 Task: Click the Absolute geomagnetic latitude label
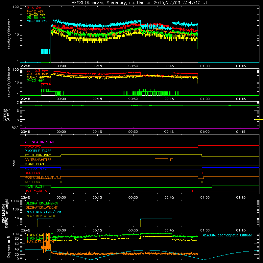[x=227, y=235]
